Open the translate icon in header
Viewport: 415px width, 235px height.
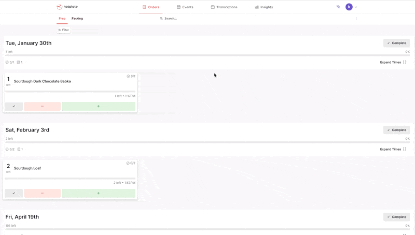point(338,7)
